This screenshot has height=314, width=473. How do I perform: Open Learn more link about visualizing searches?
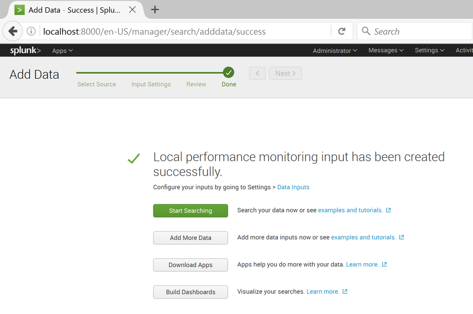coord(323,291)
